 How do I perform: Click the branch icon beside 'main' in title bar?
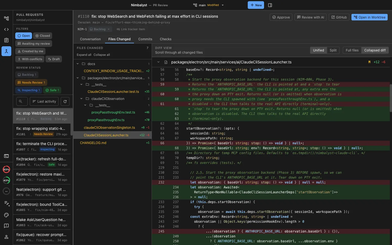pos(195,5)
